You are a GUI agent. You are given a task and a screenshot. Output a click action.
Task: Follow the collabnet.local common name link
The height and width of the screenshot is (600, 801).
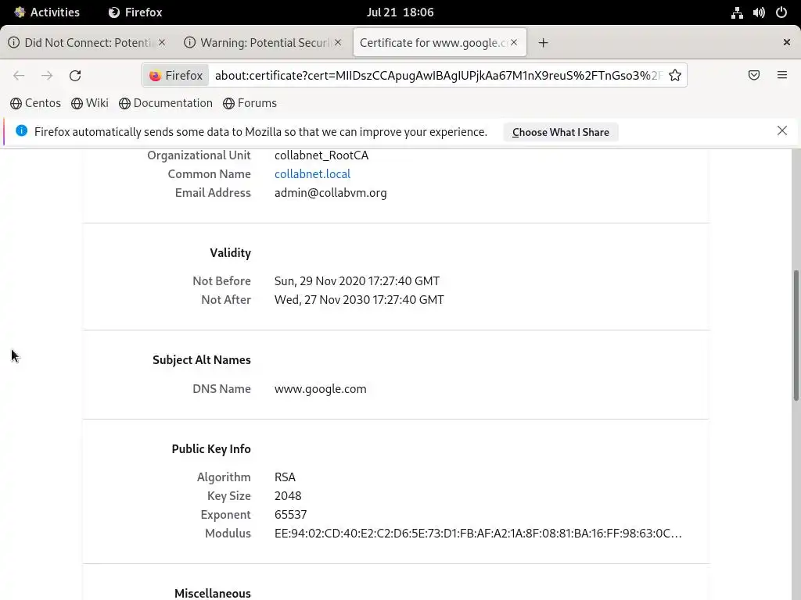click(x=312, y=174)
